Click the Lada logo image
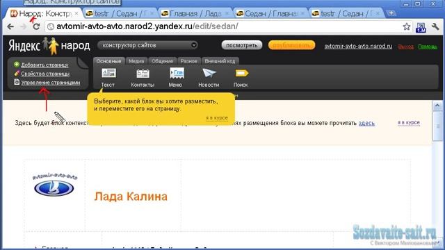The width and height of the screenshot is (445, 250). (54, 185)
